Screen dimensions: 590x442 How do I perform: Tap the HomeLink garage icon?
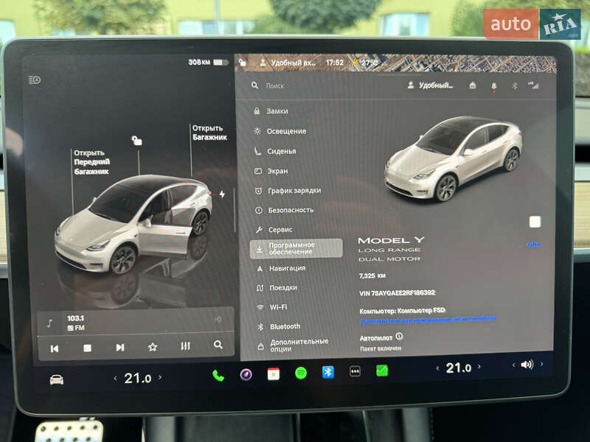[x=473, y=85]
